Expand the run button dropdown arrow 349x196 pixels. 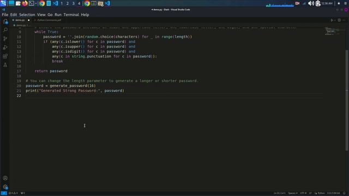(x=335, y=20)
